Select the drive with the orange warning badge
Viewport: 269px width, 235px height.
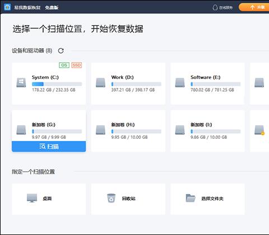click(x=259, y=130)
